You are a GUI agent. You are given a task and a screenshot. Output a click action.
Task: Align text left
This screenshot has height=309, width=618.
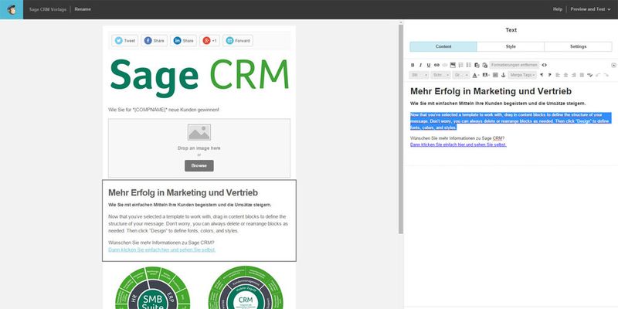pos(558,75)
